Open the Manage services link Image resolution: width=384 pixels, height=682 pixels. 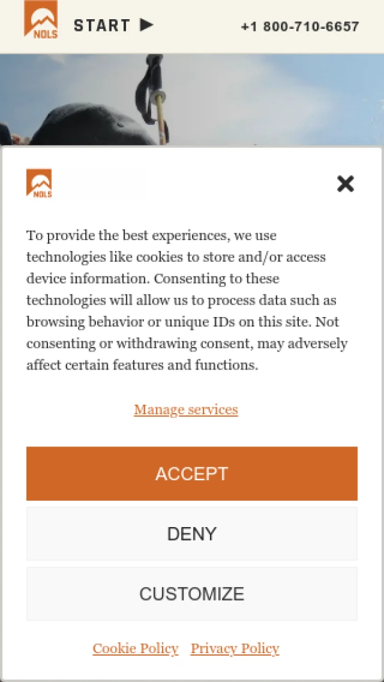point(186,410)
